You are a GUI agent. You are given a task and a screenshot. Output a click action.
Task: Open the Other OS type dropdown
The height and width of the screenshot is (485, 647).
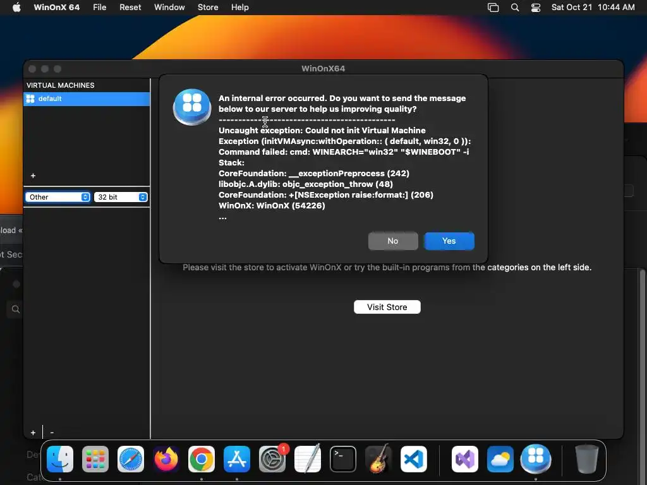[57, 197]
